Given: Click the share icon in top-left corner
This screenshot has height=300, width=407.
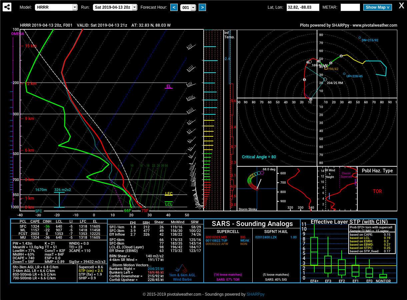Looking at the screenshot, I should click(7, 7).
